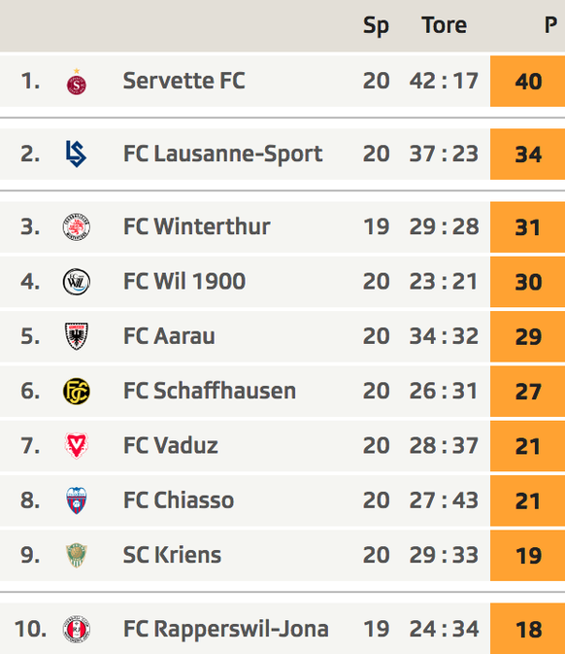Open the FC Rapperswil-Jona team link

coord(226,629)
